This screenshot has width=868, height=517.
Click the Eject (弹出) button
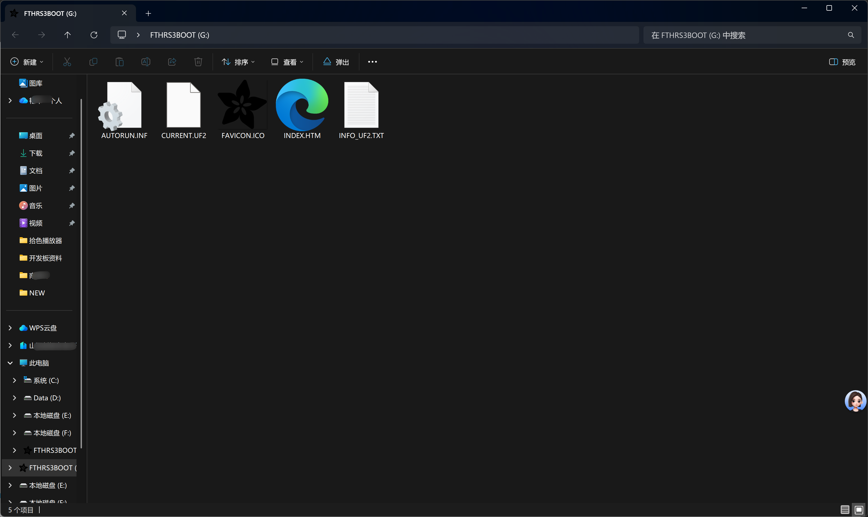(x=336, y=62)
